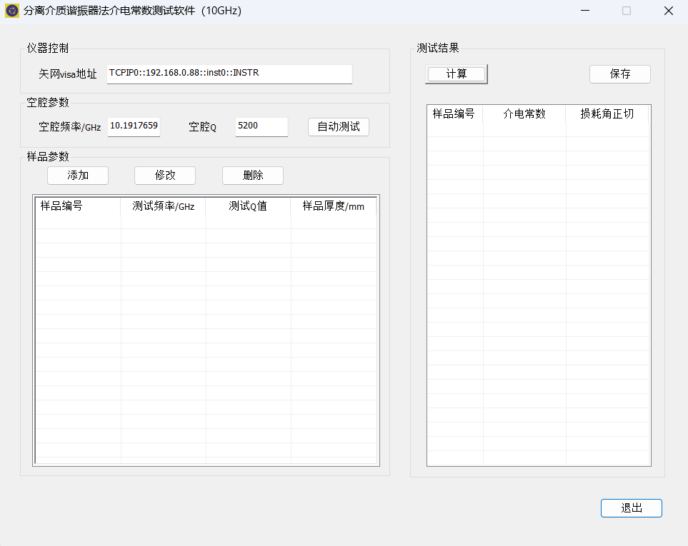Click the application icon in title bar
The width and height of the screenshot is (688, 546).
pos(12,11)
